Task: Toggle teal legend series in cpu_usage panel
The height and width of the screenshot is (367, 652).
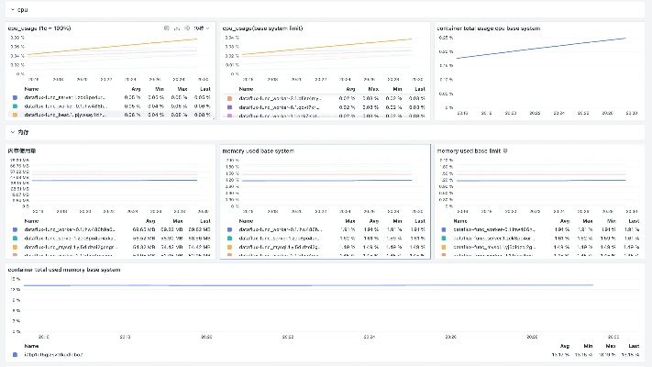Action: click(x=16, y=106)
